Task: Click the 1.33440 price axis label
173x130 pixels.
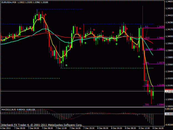Action: [169, 72]
